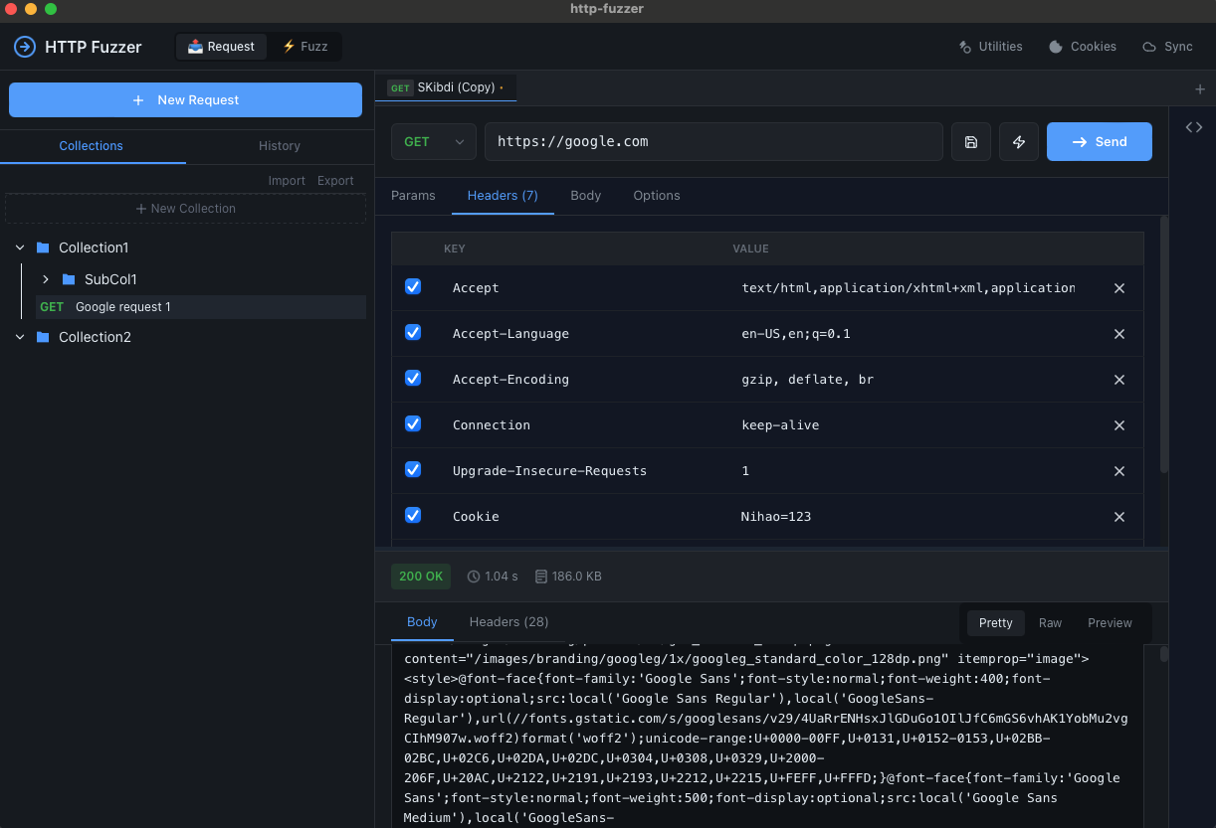Viewport: 1216px width, 828px height.
Task: Open the Utilities panel
Action: click(x=990, y=46)
